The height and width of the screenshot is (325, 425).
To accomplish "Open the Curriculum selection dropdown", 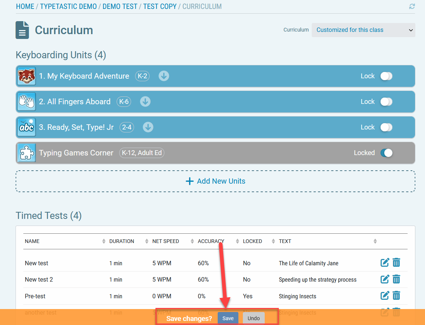I will point(363,30).
